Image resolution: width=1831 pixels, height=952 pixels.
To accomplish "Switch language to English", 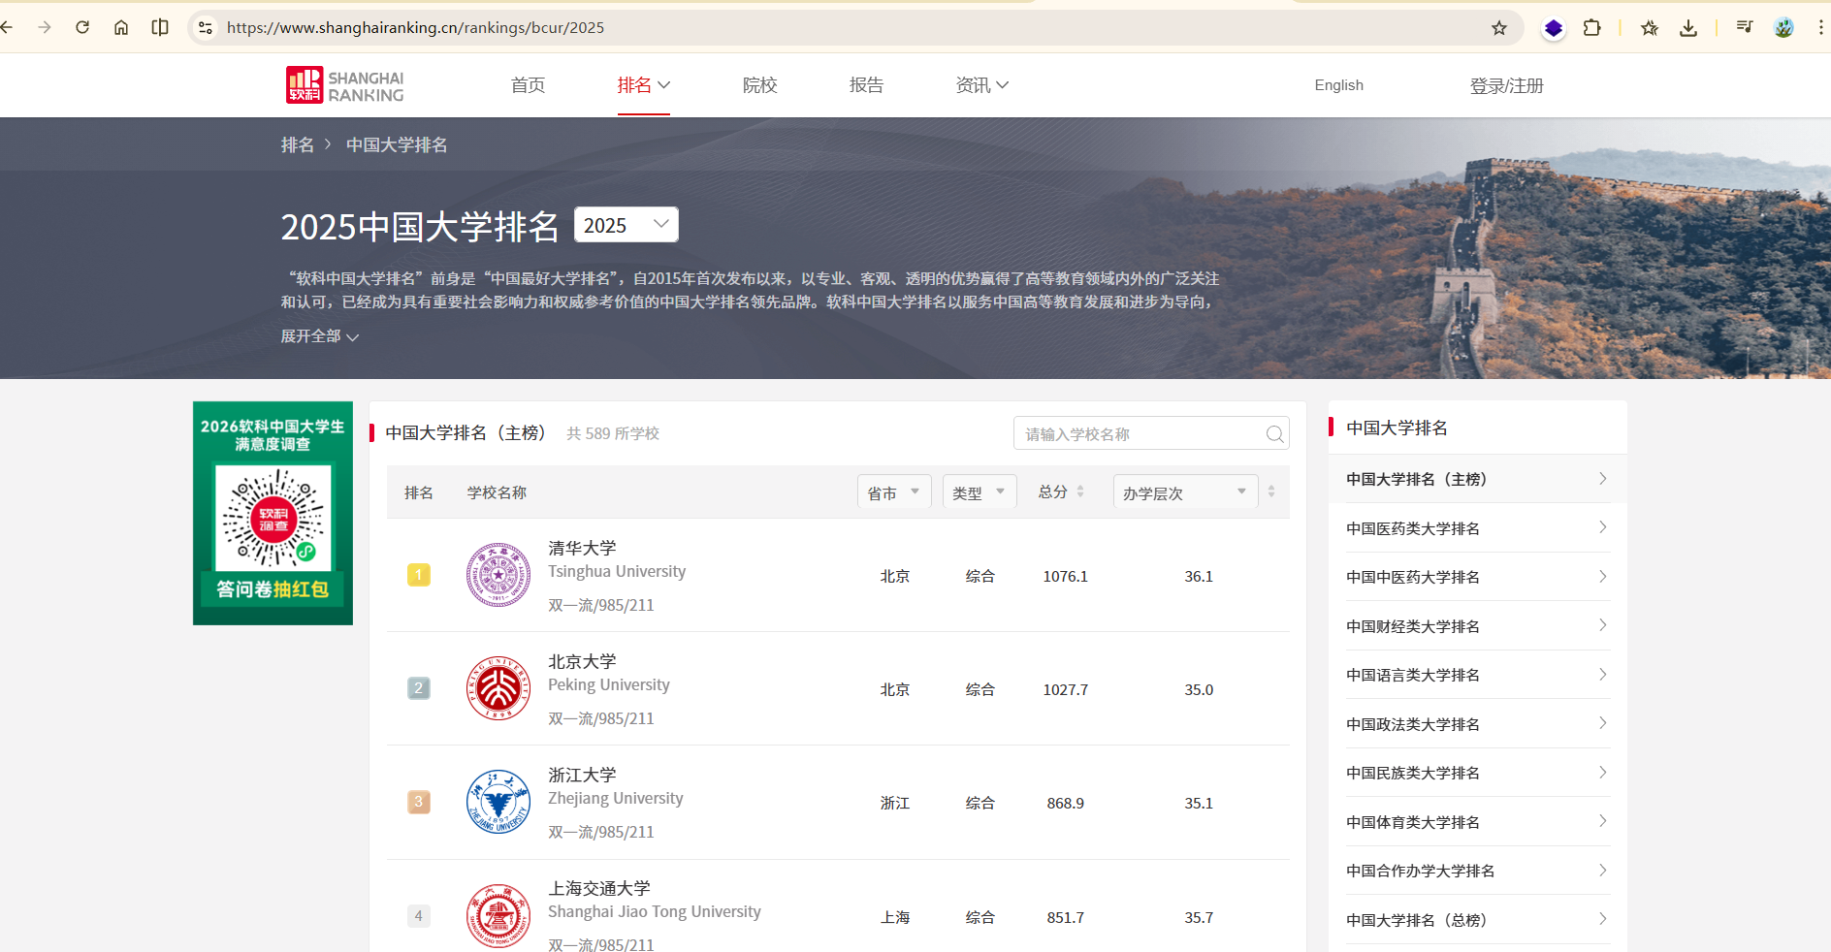I will 1339,85.
